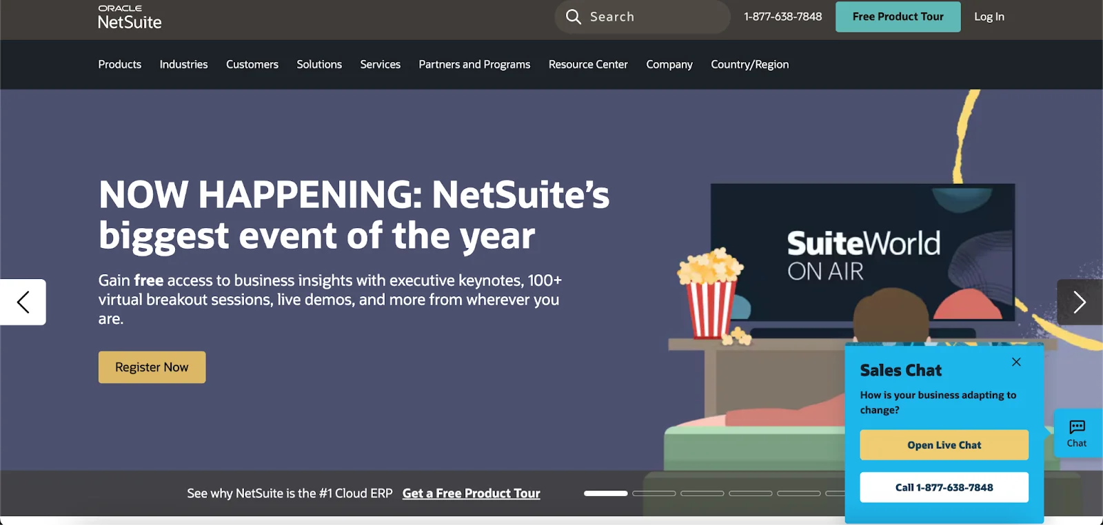Viewport: 1103px width, 525px height.
Task: Jump to the third carousel indicator
Action: click(x=702, y=493)
